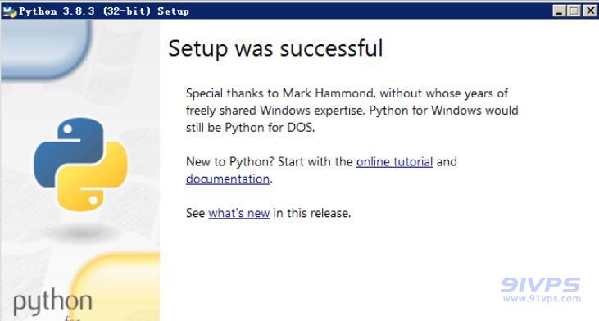Click the 91VPS watermark logo
Viewport: 599px width, 321px height.
tap(540, 285)
